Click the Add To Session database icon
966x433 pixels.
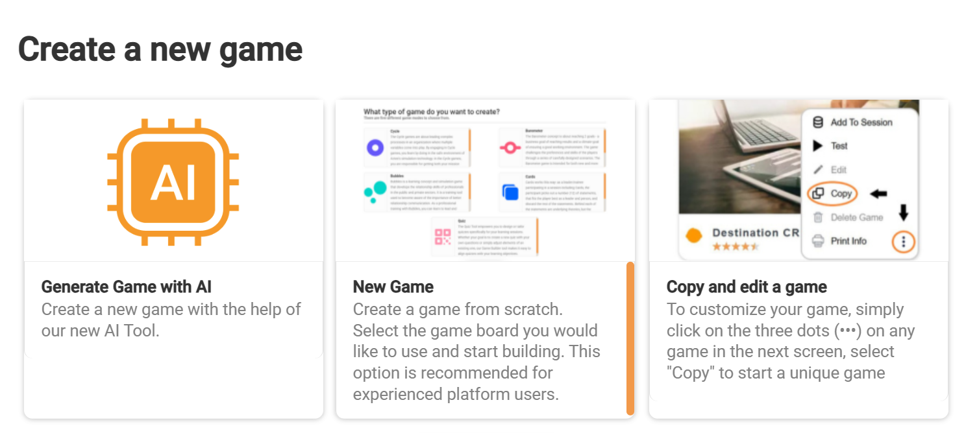pyautogui.click(x=818, y=122)
